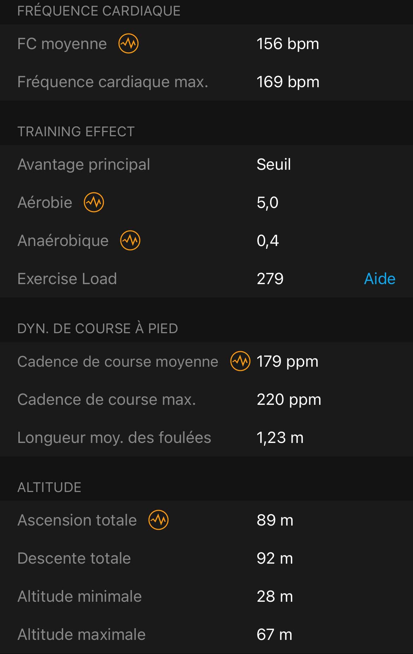The height and width of the screenshot is (654, 413).
Task: Select the Altitude minimale row
Action: point(206,596)
